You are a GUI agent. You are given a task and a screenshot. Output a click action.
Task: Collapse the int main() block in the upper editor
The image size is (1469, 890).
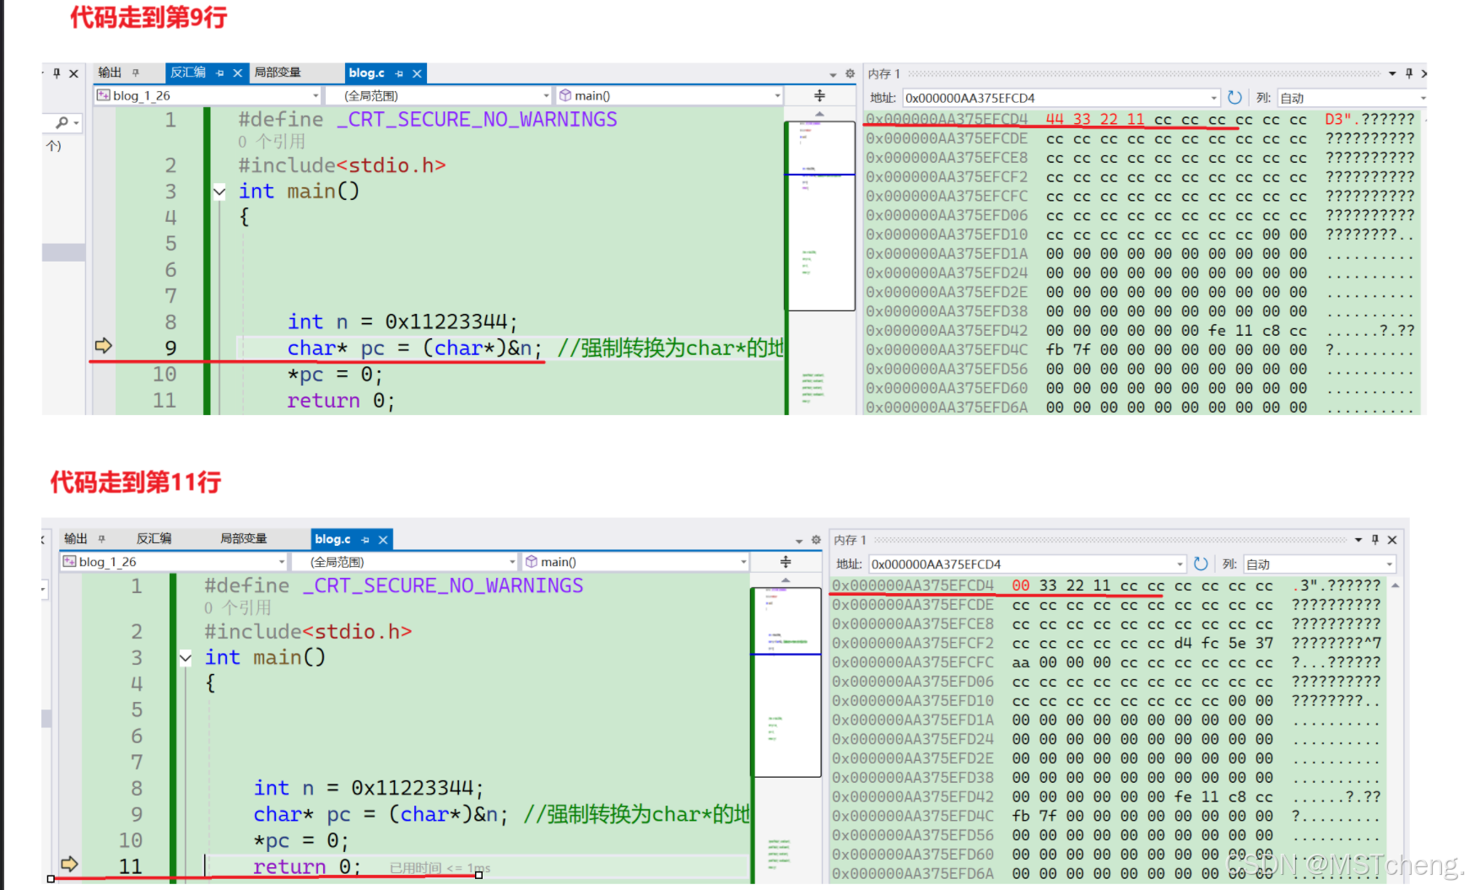[219, 191]
